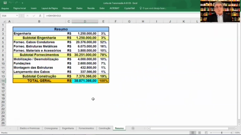Open the Dados e Premissas sheet tab
Viewport: 241px width, 135px height.
coord(30,128)
